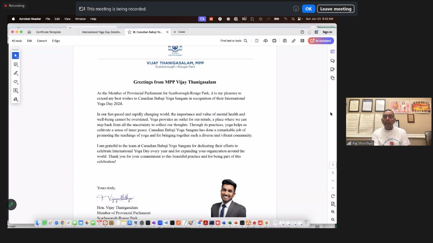433x243 pixels.
Task: Zoom in on the document
Action: tap(333, 212)
